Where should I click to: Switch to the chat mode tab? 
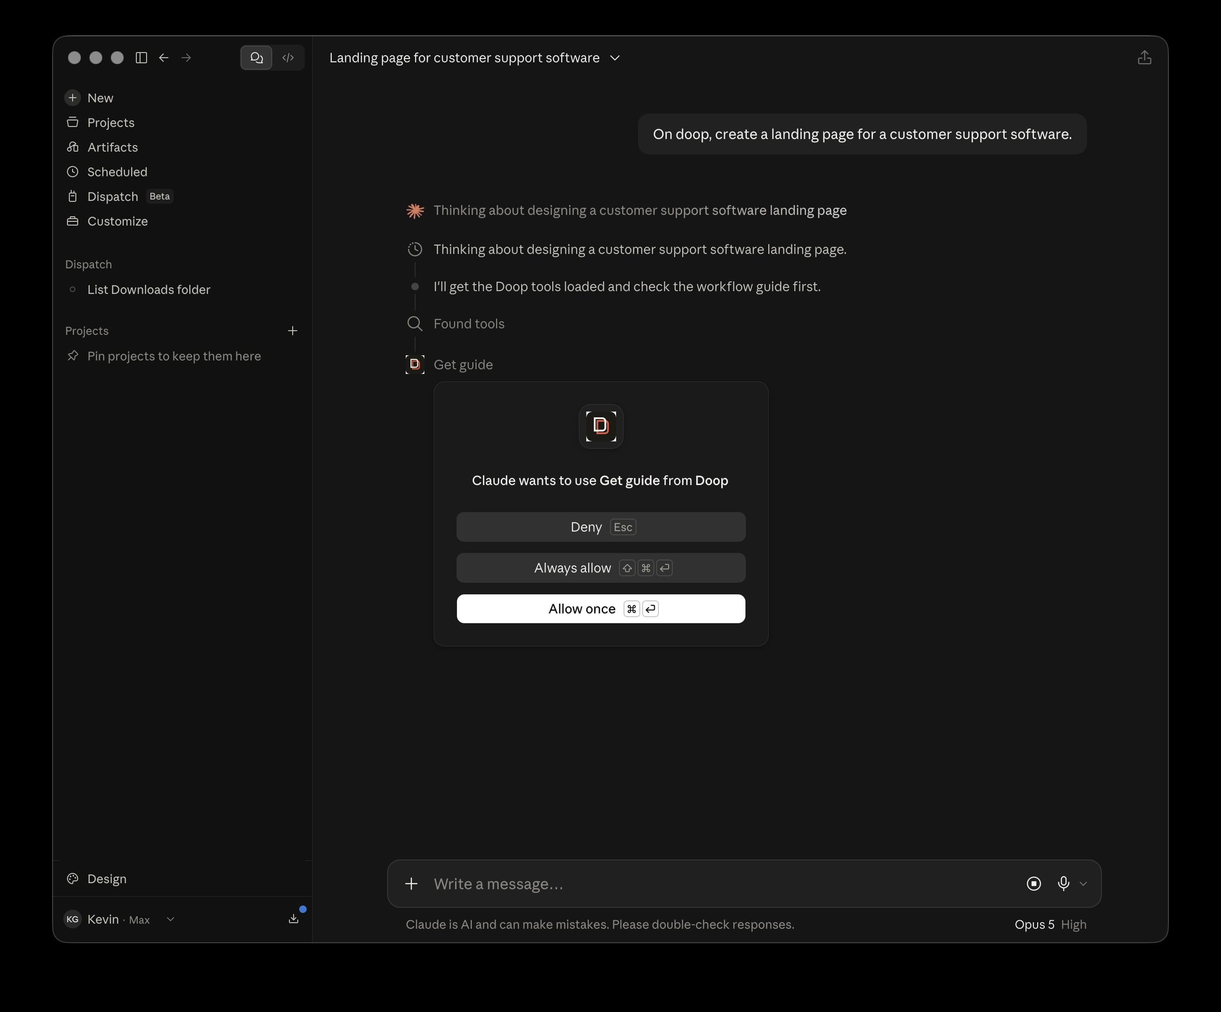pos(256,58)
